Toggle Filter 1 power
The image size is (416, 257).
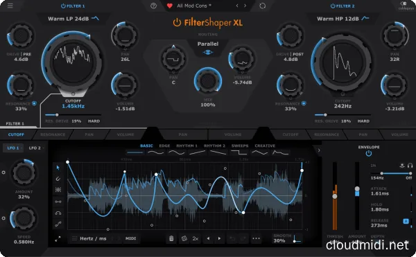[63, 6]
